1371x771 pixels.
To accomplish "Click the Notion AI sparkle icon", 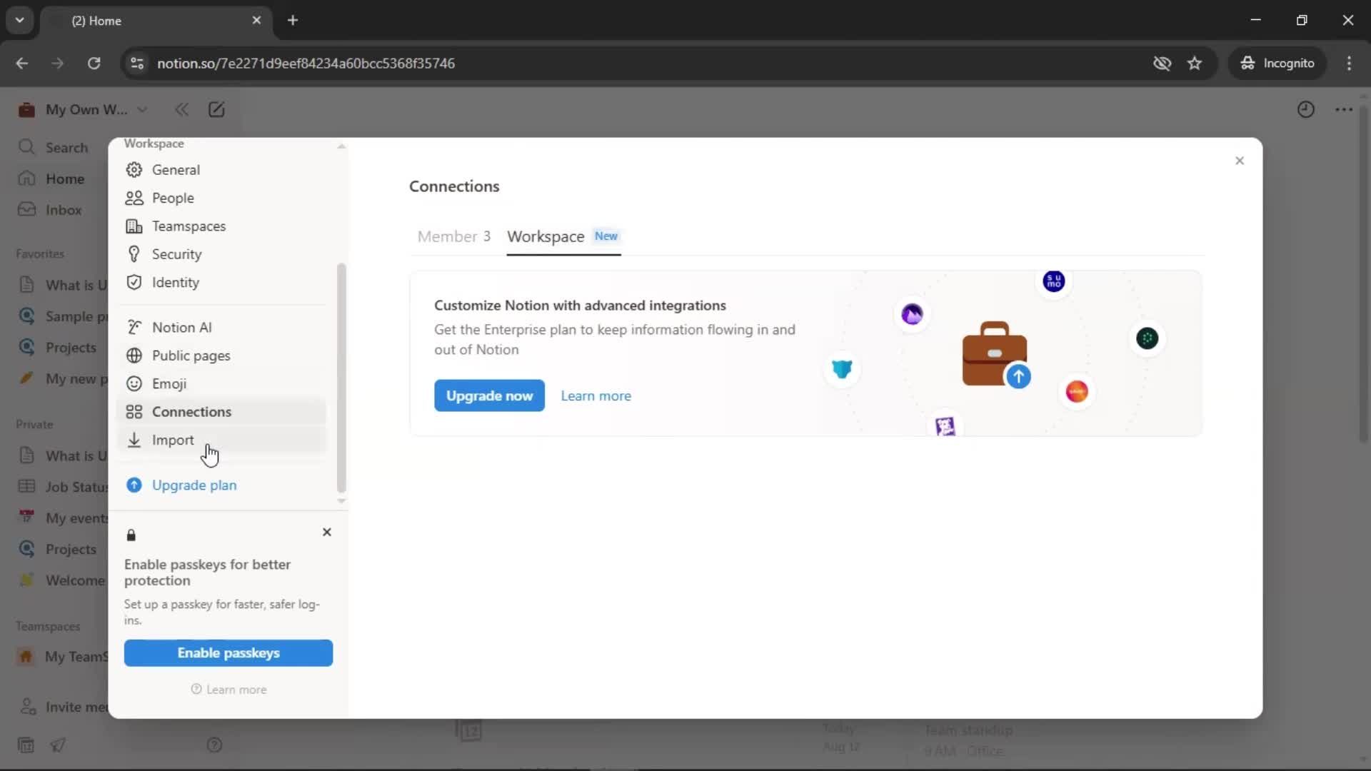I will (134, 328).
